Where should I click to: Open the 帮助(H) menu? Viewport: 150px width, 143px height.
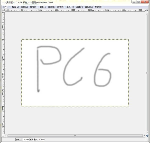(x=98, y=7)
